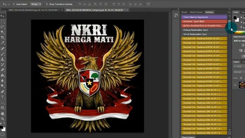The height and width of the screenshot is (138, 245).
Task: Switch to the IMG-20210228-WA0010_Output.psd tab
Action: click(95, 10)
